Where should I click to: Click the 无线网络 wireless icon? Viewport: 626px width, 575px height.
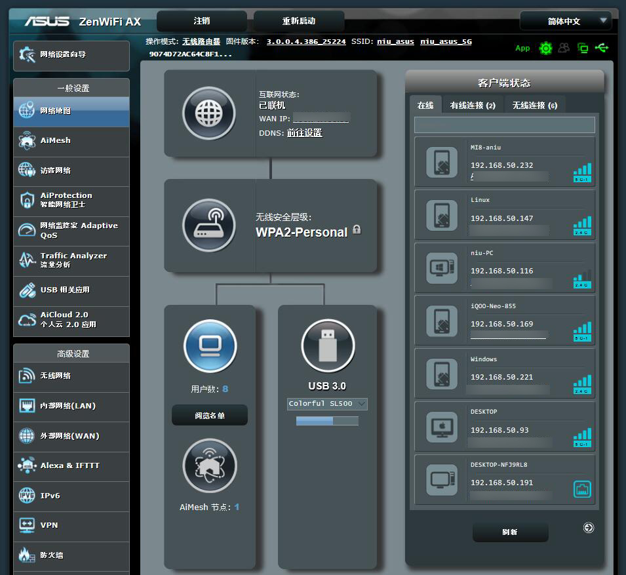[x=27, y=376]
